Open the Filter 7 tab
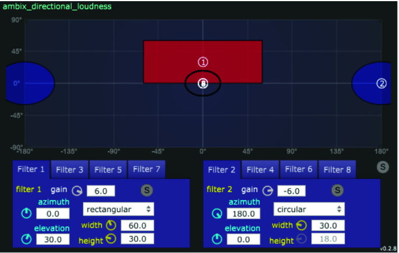 click(146, 169)
